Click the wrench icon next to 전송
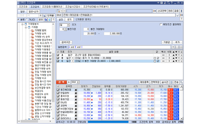The image size is (201, 124). point(181,82)
